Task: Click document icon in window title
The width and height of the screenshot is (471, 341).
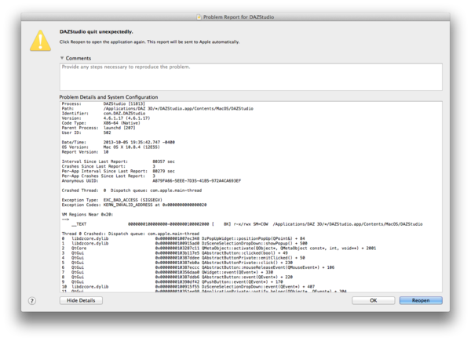Action: click(199, 17)
